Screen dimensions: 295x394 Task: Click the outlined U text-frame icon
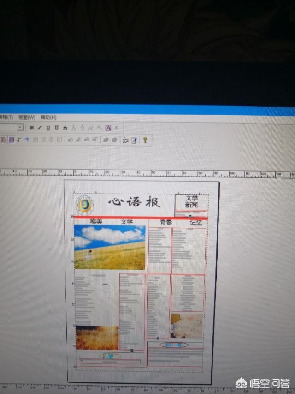[x=56, y=128]
